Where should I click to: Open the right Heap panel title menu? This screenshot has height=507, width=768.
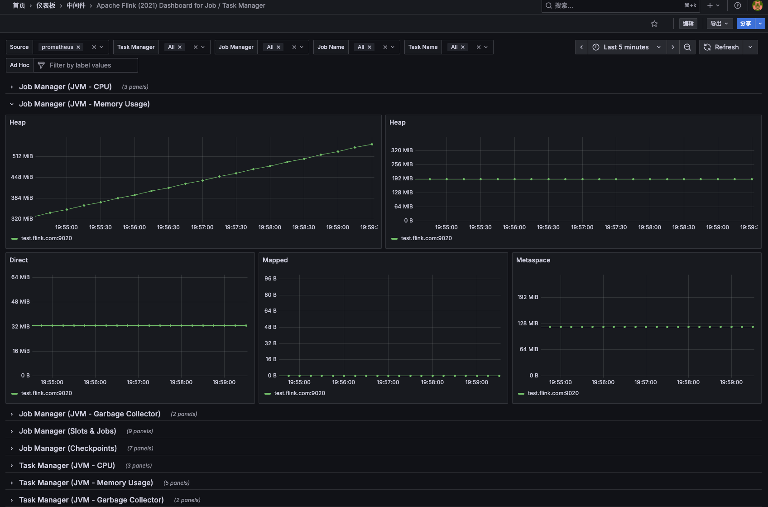[398, 122]
